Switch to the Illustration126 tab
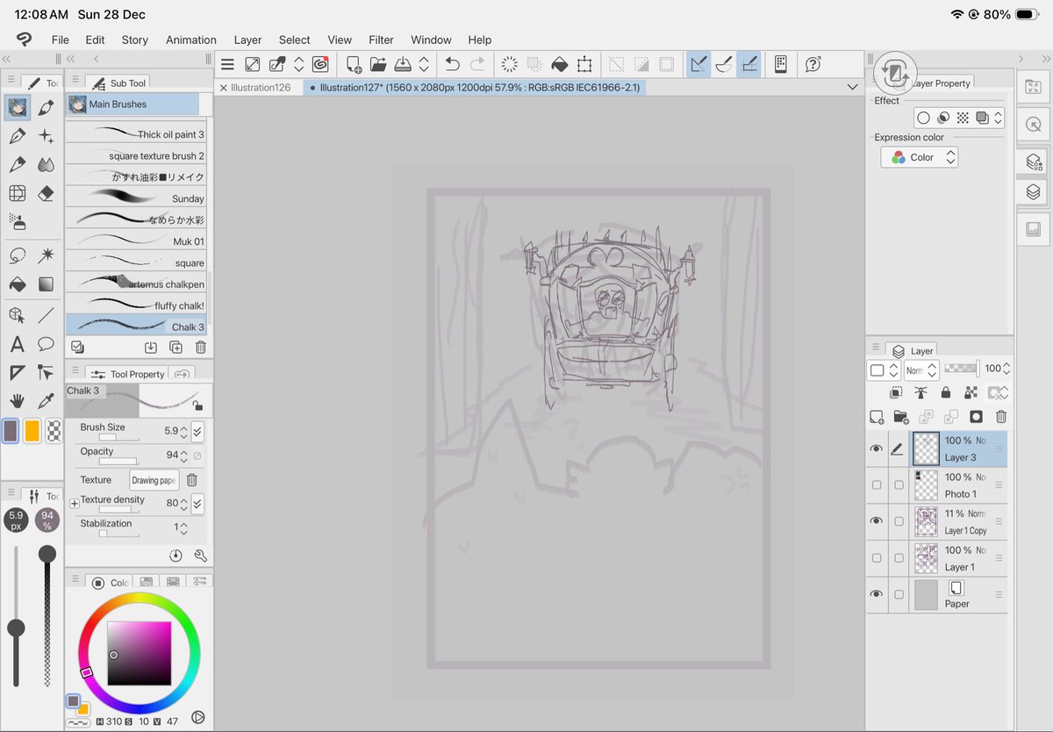The width and height of the screenshot is (1053, 732). tap(259, 87)
